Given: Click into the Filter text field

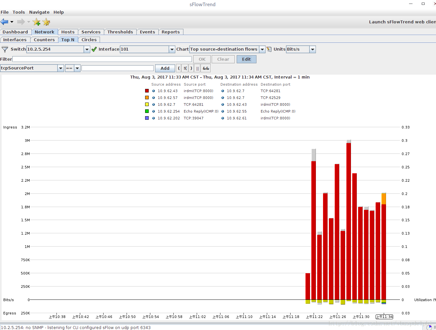Looking at the screenshot, I should pyautogui.click(x=102, y=59).
